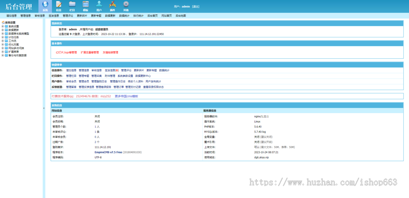Viewport: 409px width, 198px height.
Task: Open 管理反馈信息 in the 反馈管理 row
Action: (x=87, y=87)
